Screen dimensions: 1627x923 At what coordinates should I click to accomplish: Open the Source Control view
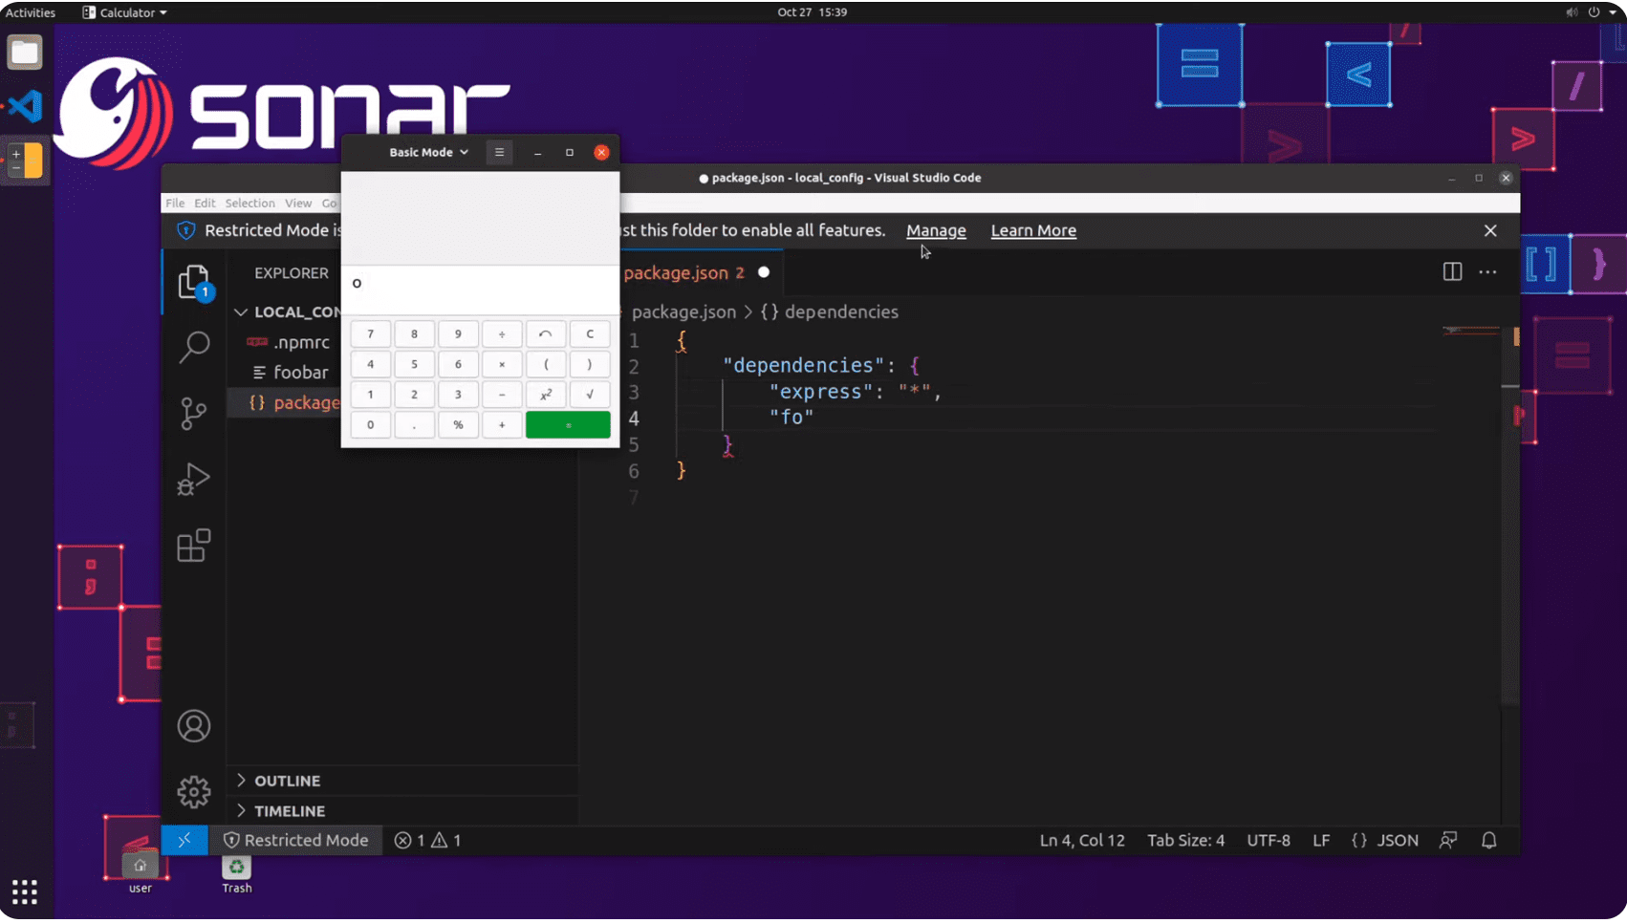coord(194,413)
